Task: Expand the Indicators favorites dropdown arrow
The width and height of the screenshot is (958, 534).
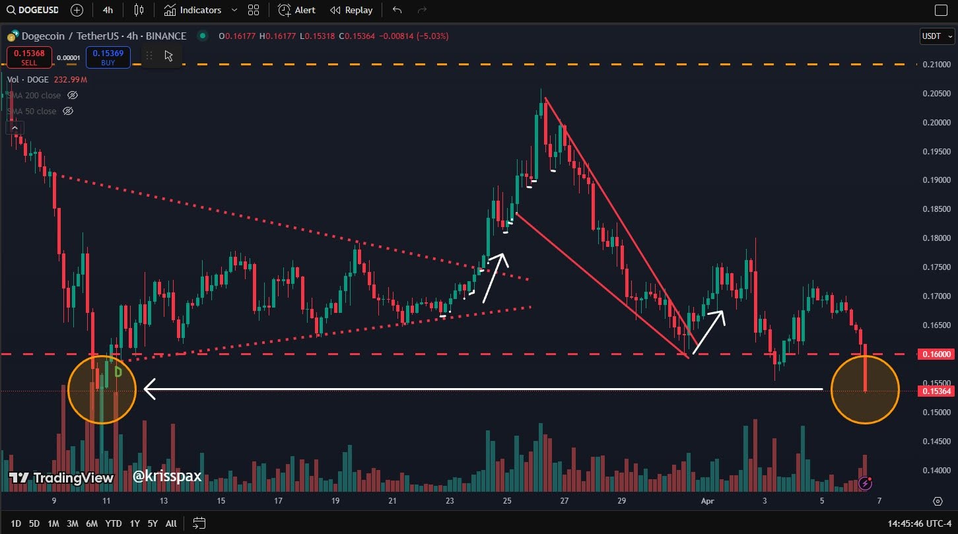Action: pos(234,10)
